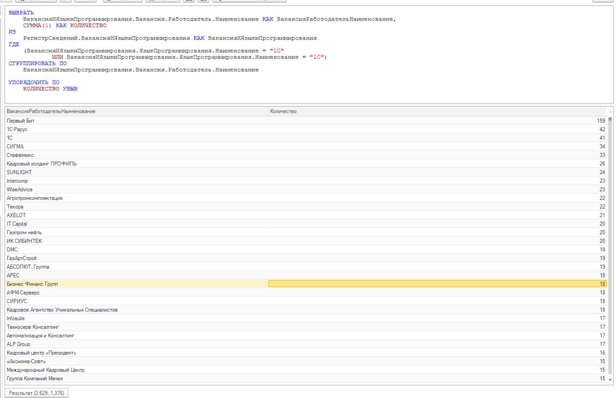
Task: Click the Количество column header
Action: [437, 112]
